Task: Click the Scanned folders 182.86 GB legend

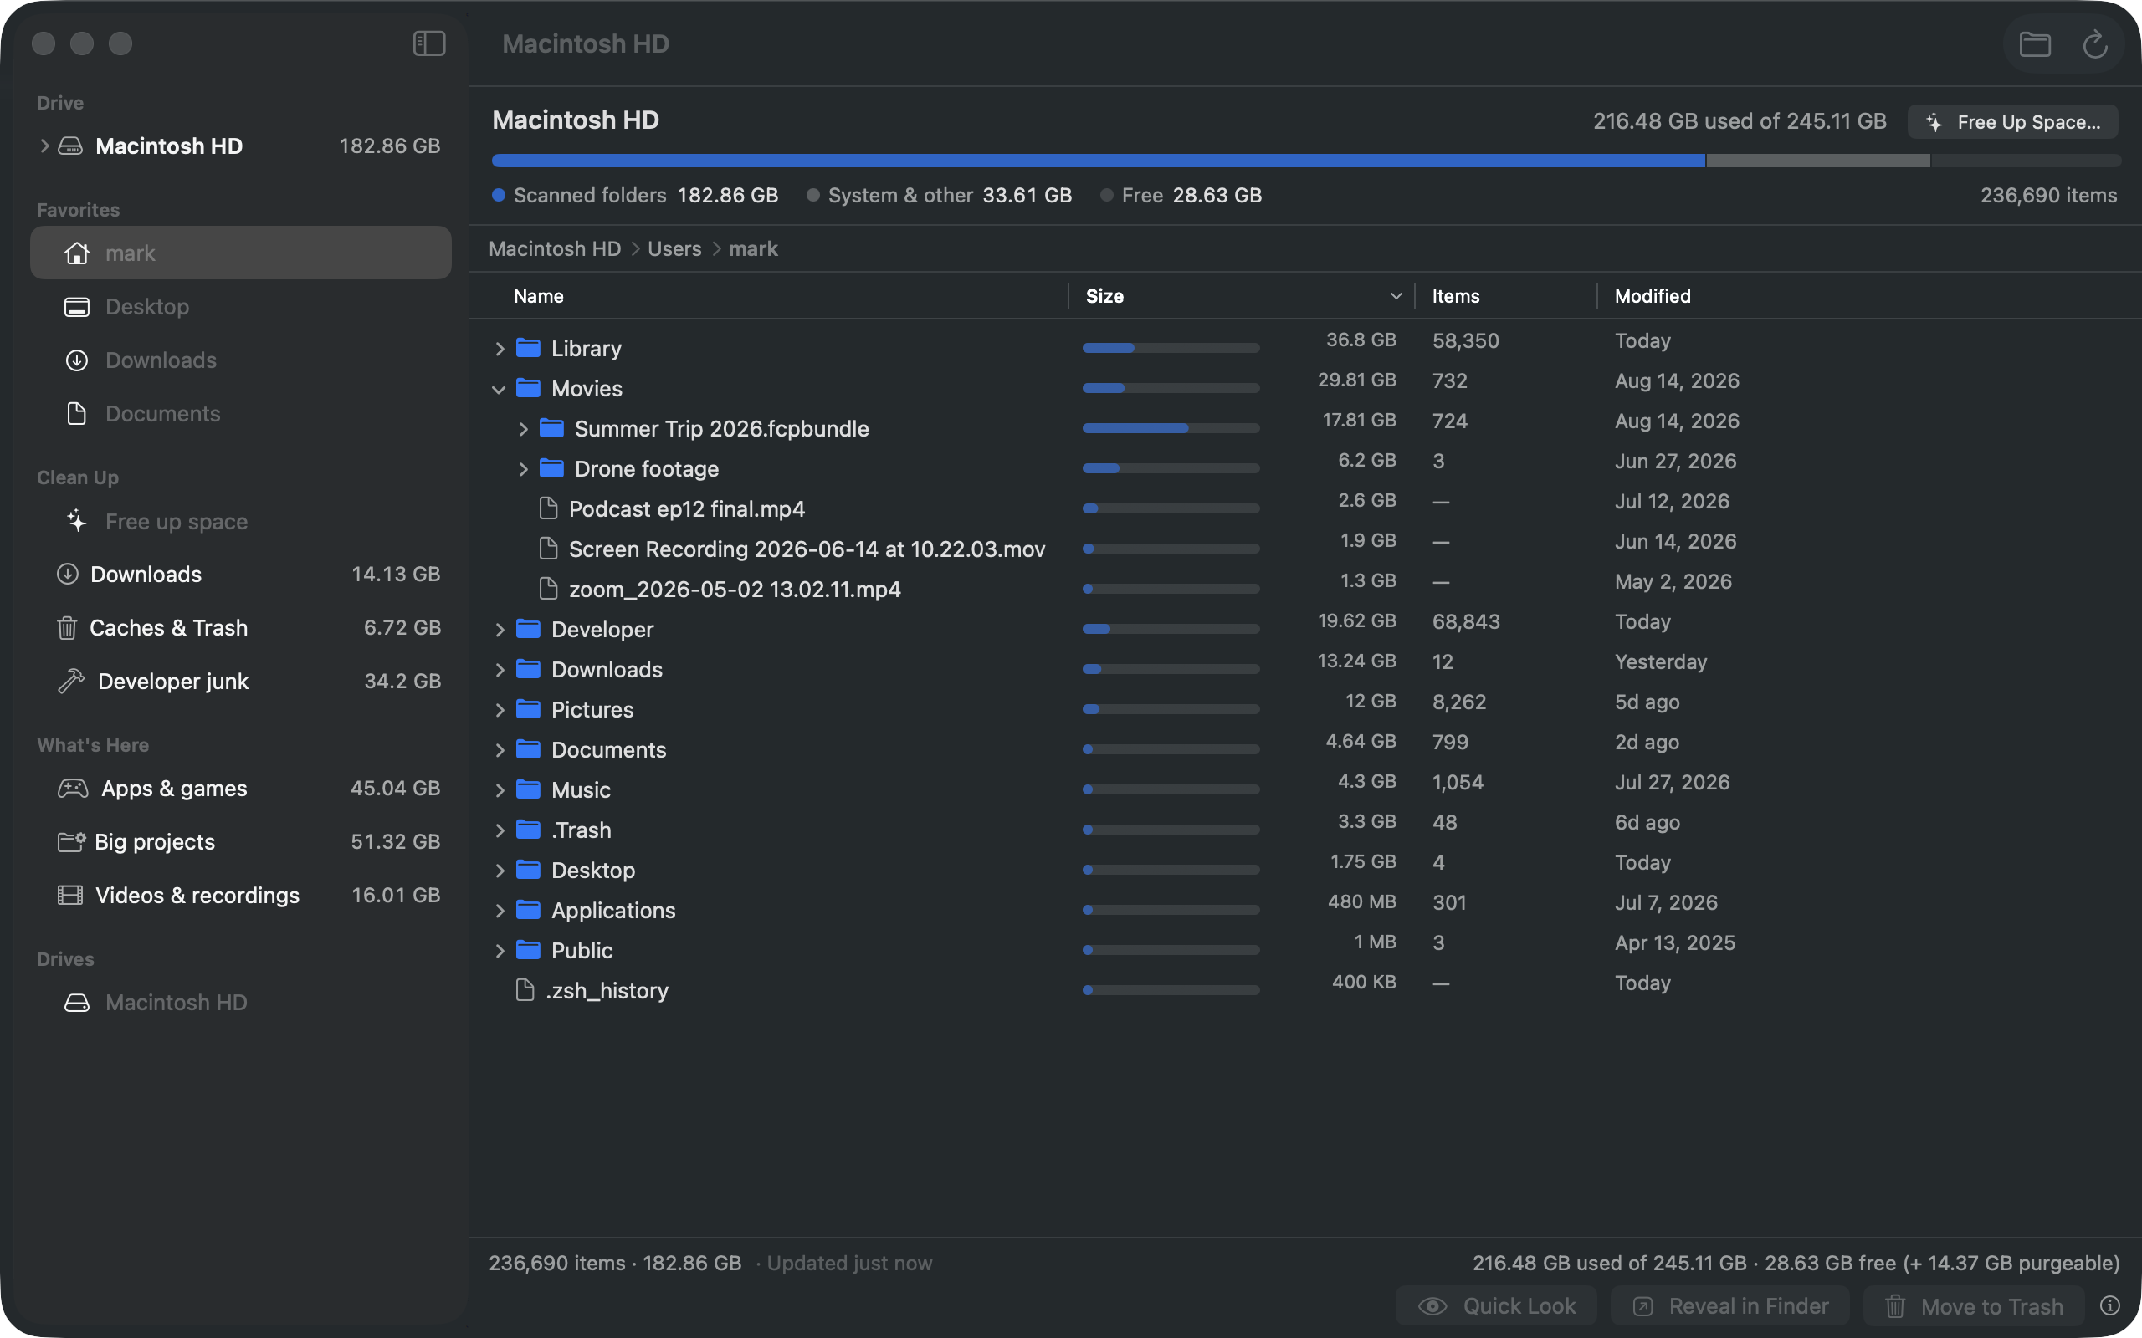Action: click(x=636, y=195)
